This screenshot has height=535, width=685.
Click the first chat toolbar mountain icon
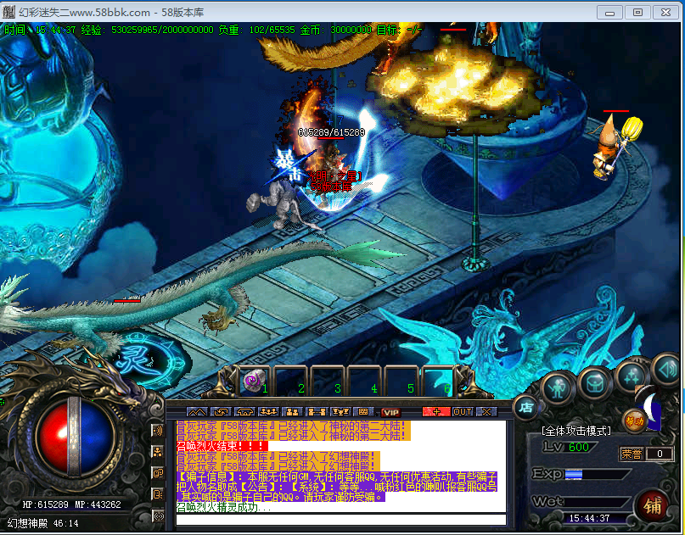click(x=197, y=412)
